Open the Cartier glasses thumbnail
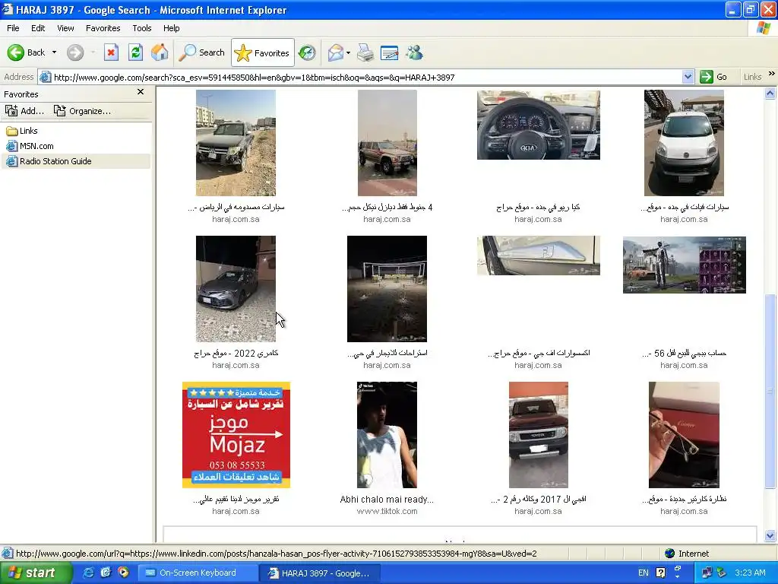 point(684,435)
